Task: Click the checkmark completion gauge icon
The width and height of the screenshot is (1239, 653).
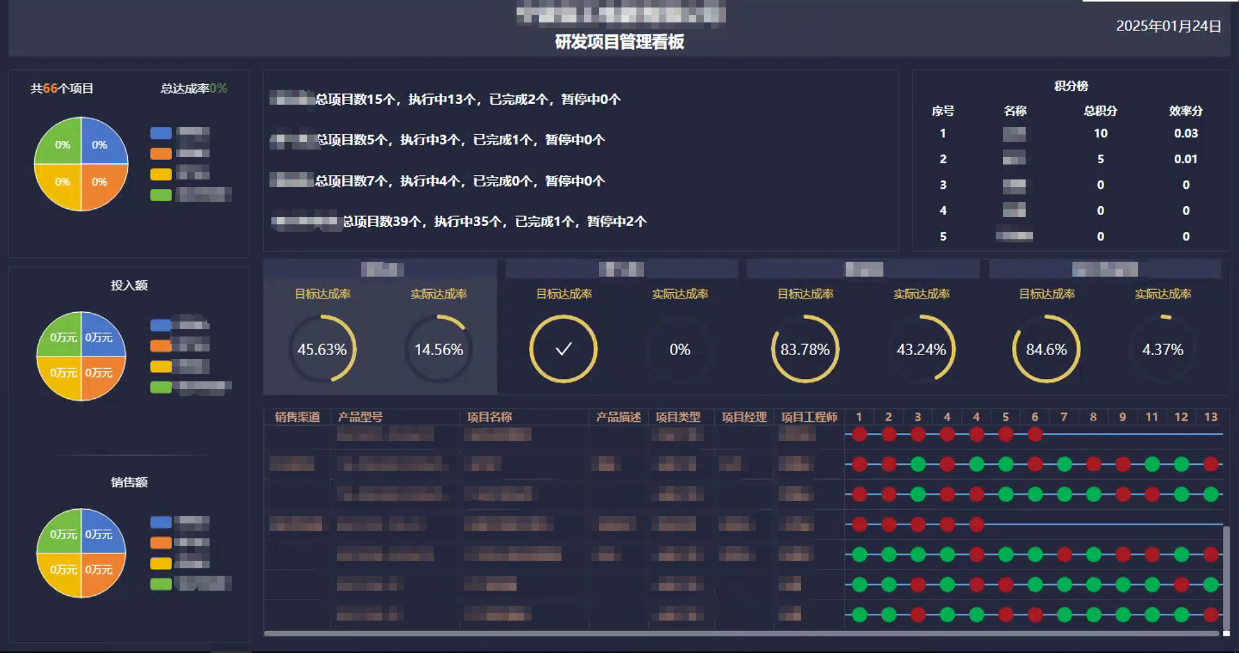Action: coord(563,349)
